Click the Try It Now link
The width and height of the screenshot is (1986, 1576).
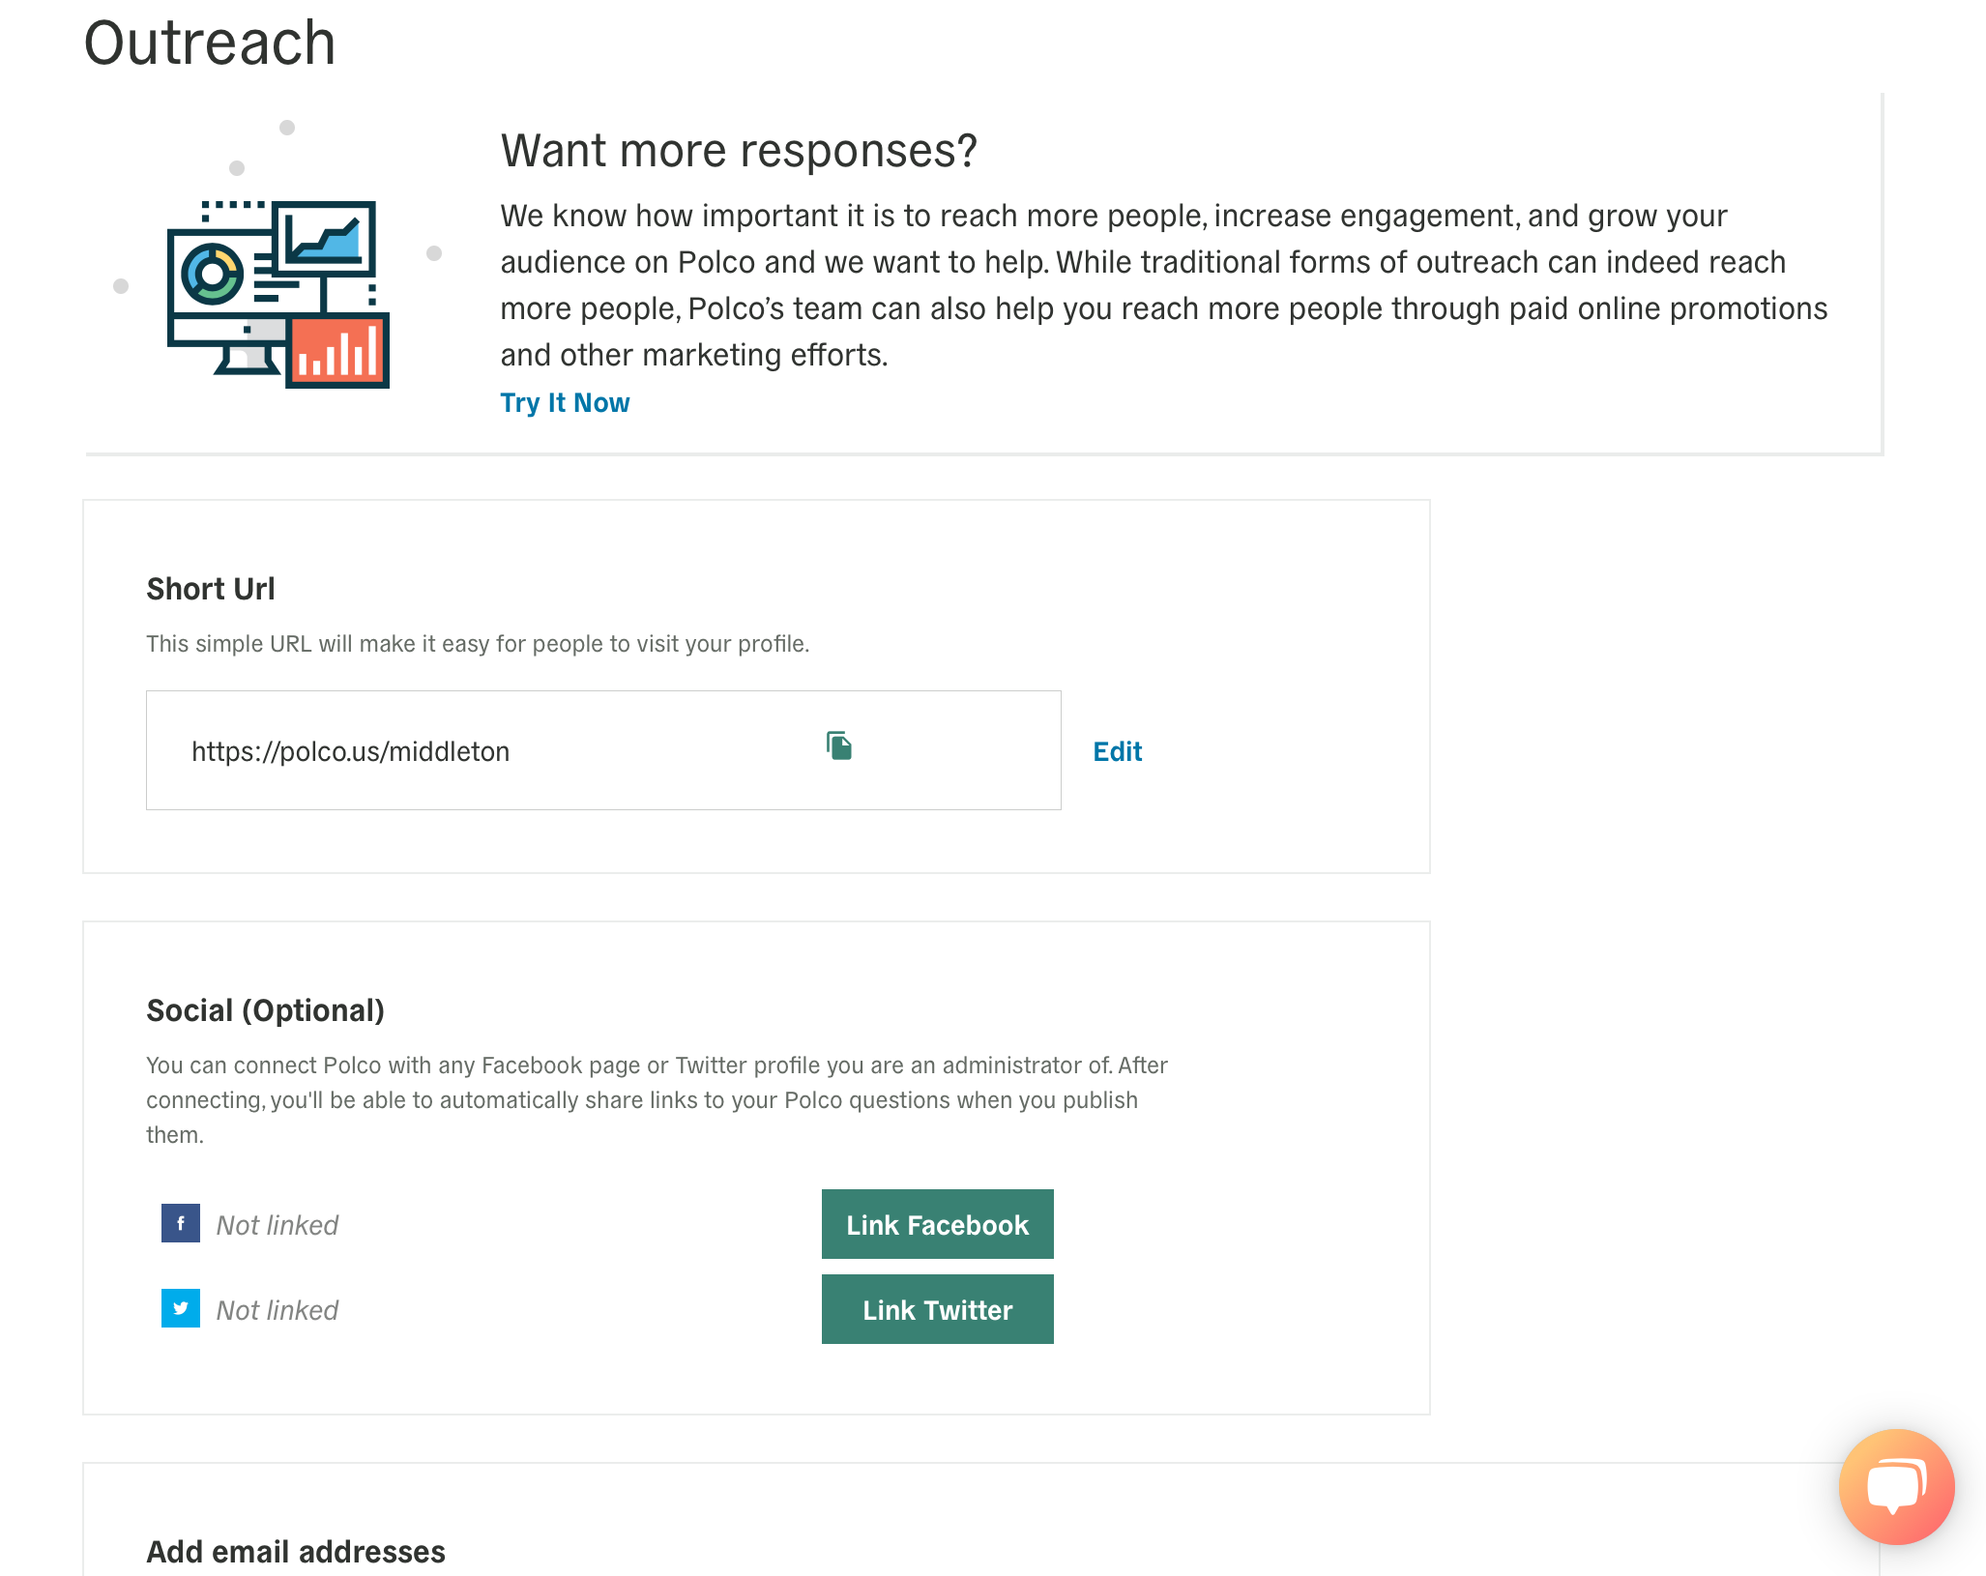pyautogui.click(x=565, y=402)
